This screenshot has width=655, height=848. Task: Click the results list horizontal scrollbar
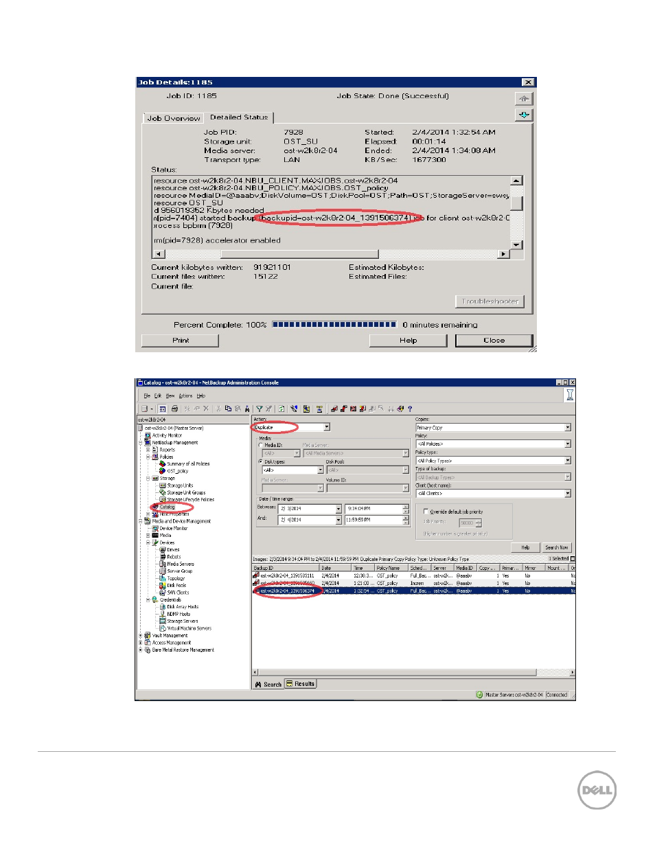(x=414, y=672)
